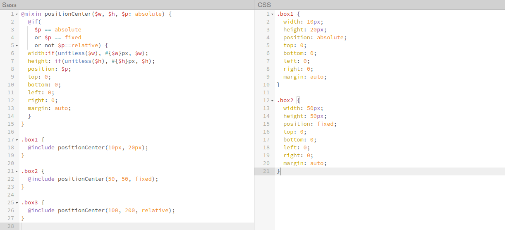Click 'position: $p;' in Sass editor
The image size is (505, 230).
[x=50, y=69]
